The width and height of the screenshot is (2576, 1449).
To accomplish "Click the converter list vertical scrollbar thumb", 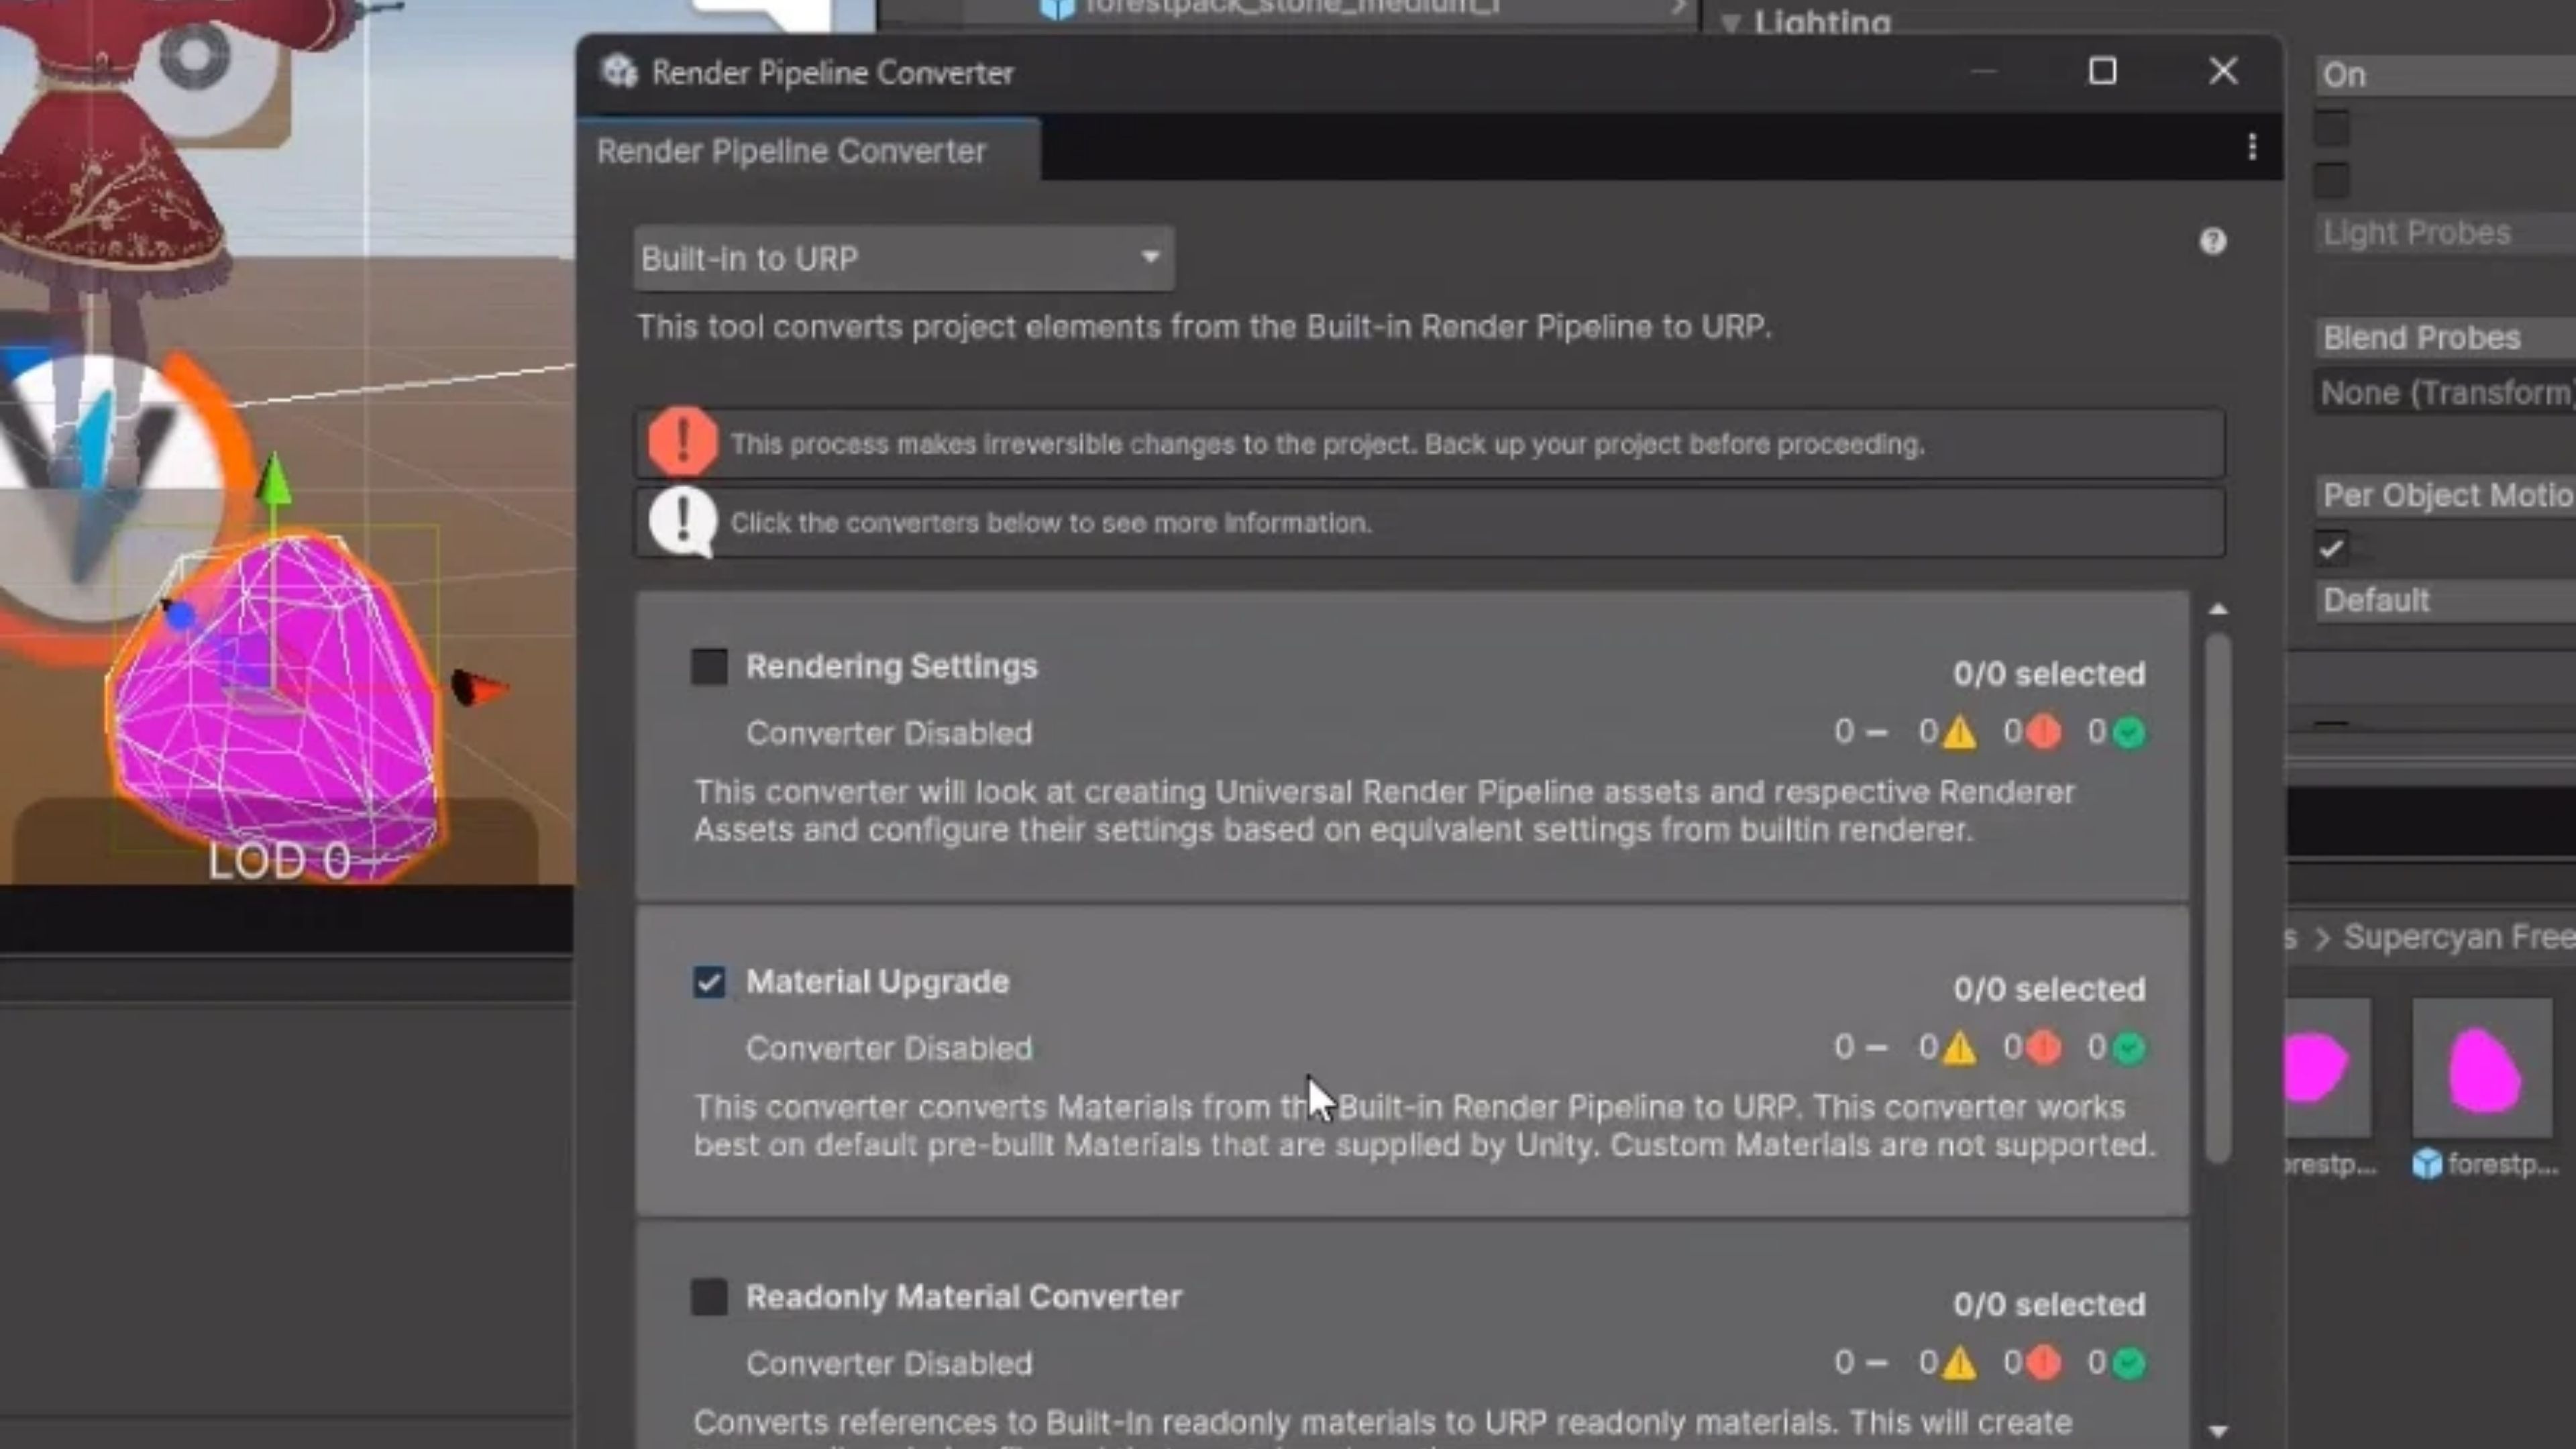I will (x=2218, y=897).
